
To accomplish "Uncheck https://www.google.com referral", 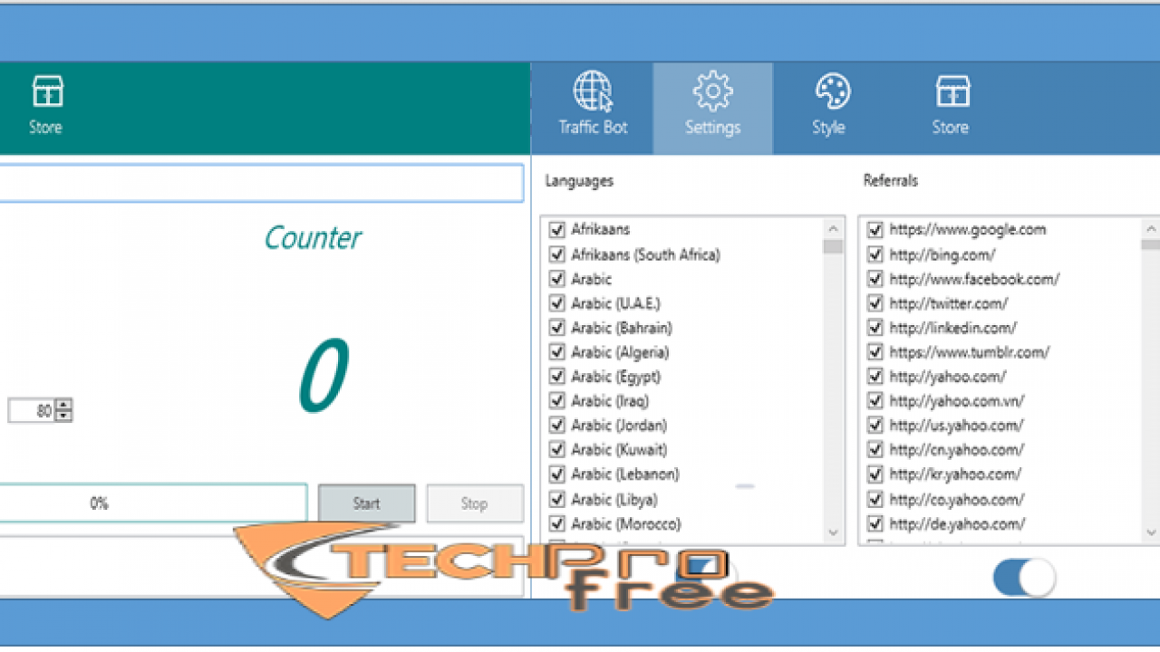I will tap(875, 230).
